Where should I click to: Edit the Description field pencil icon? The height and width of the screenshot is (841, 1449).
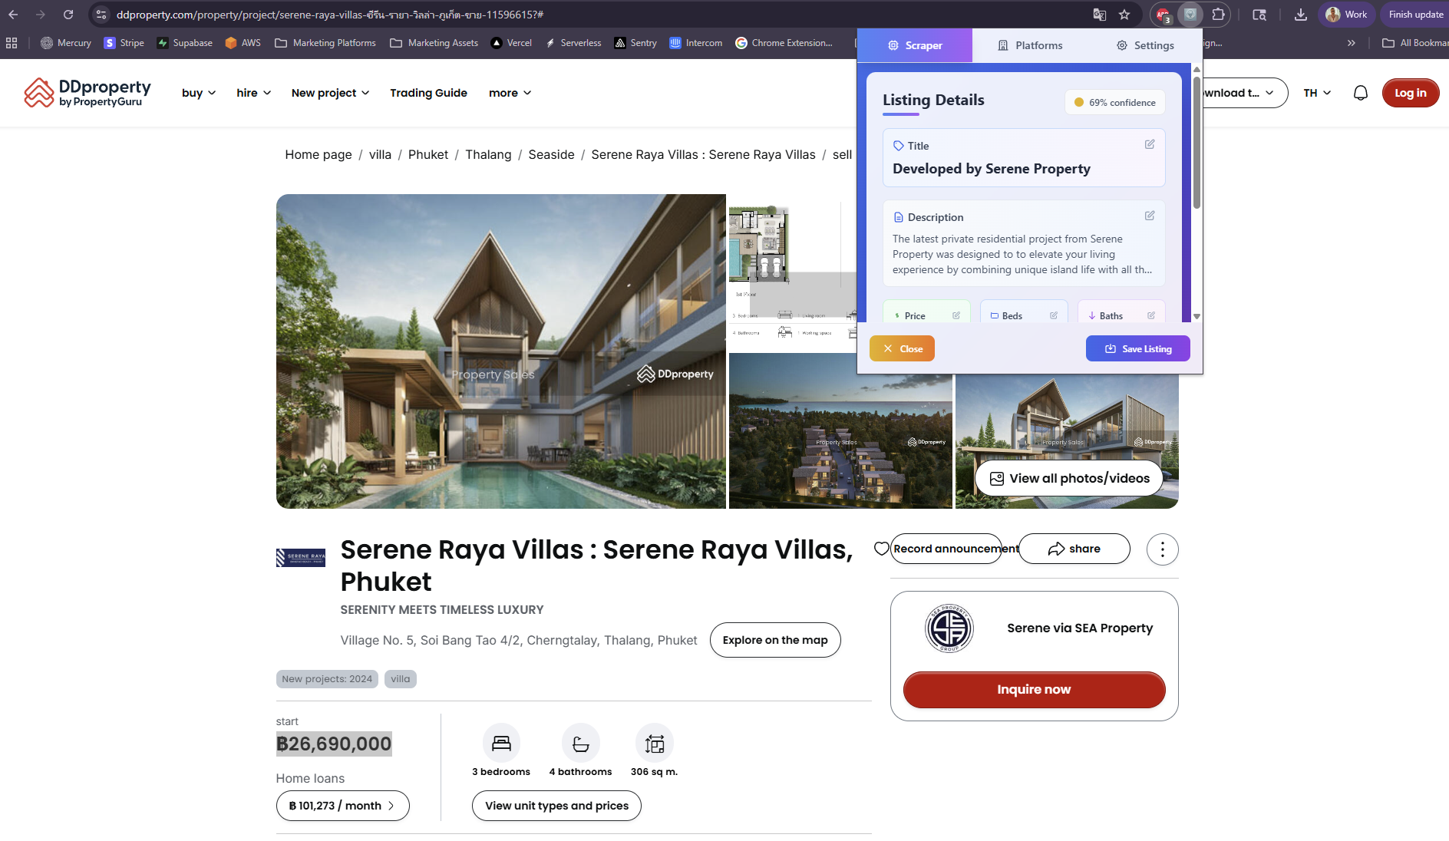point(1150,216)
